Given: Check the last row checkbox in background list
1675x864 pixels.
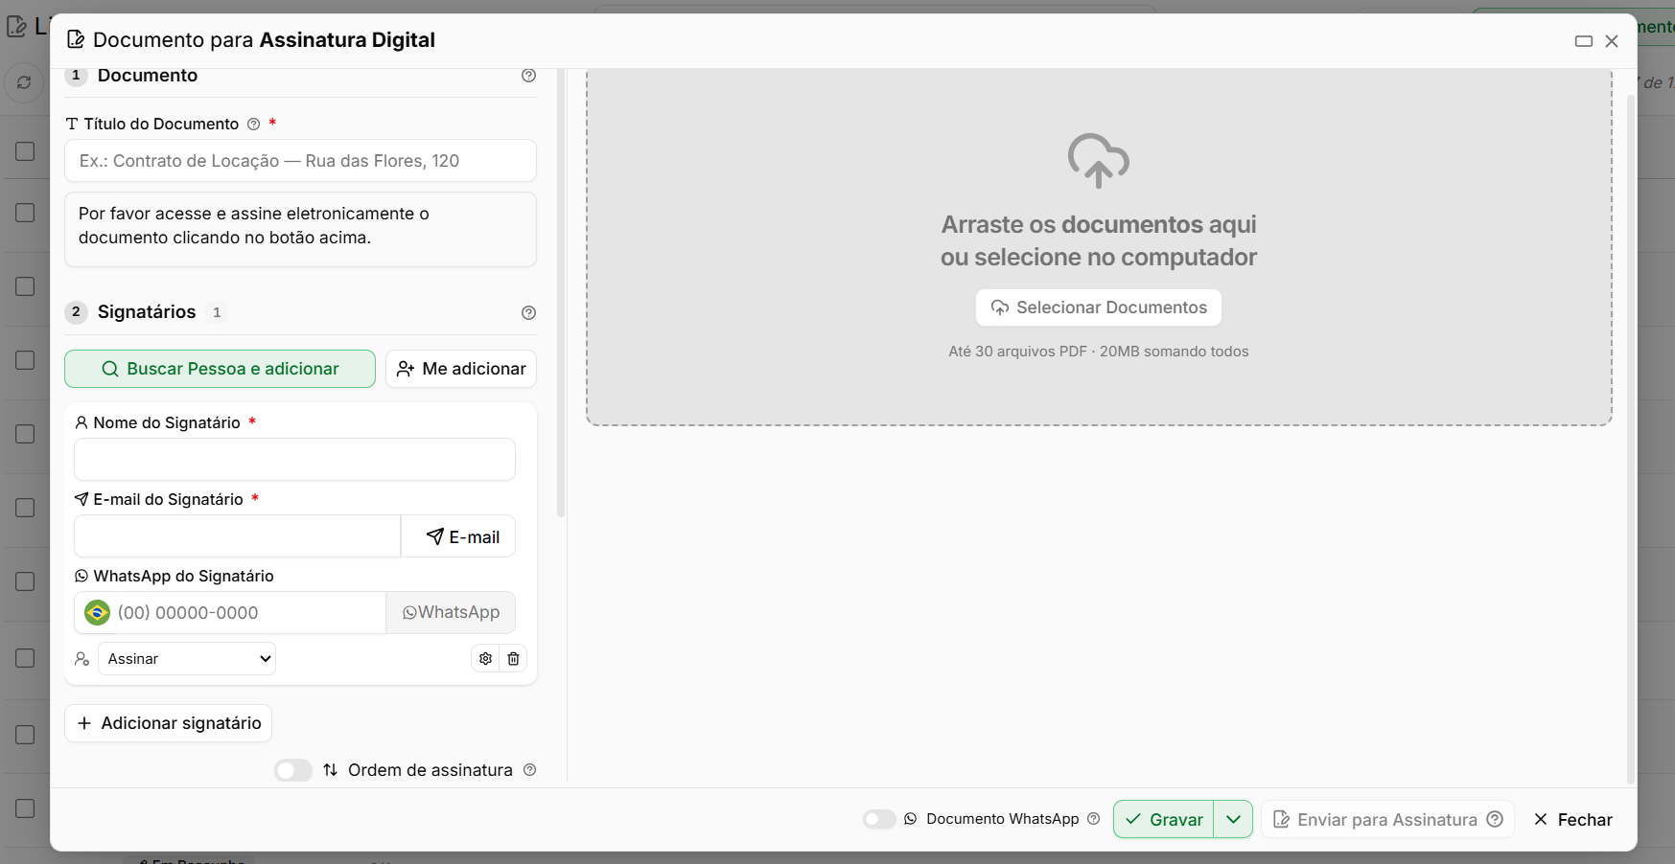Looking at the screenshot, I should tap(25, 808).
